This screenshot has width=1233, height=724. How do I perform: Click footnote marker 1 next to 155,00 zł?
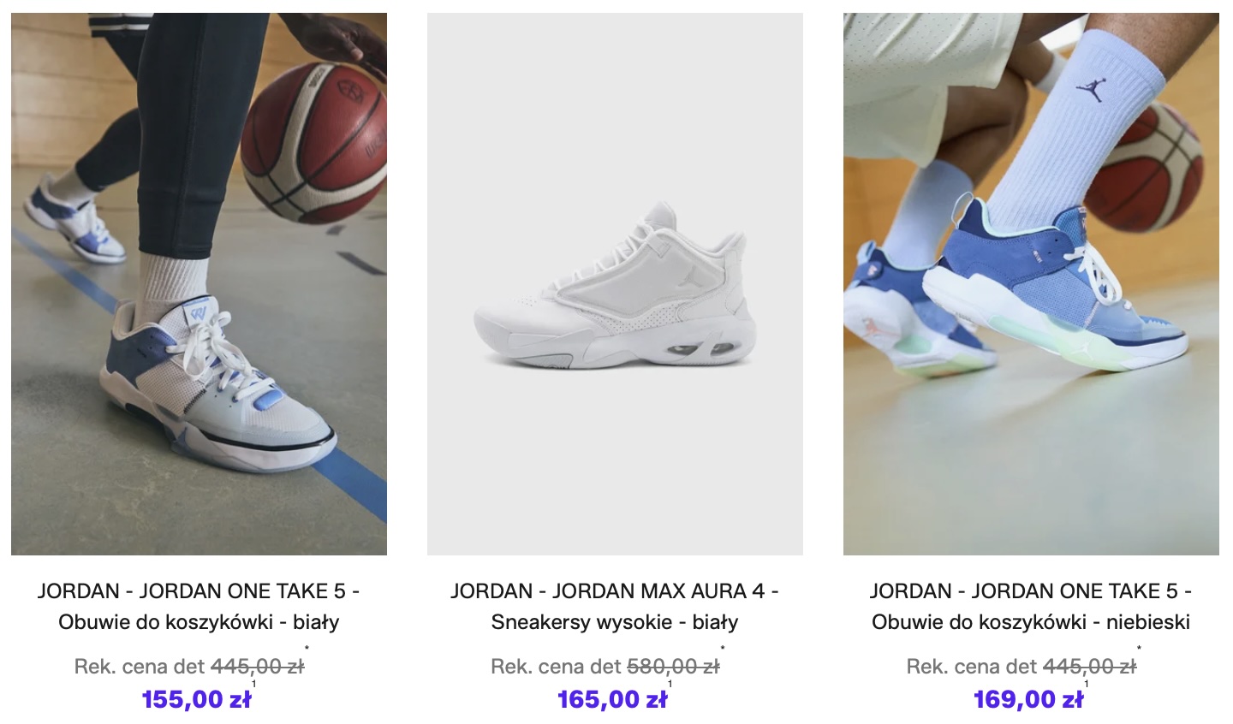[x=254, y=684]
